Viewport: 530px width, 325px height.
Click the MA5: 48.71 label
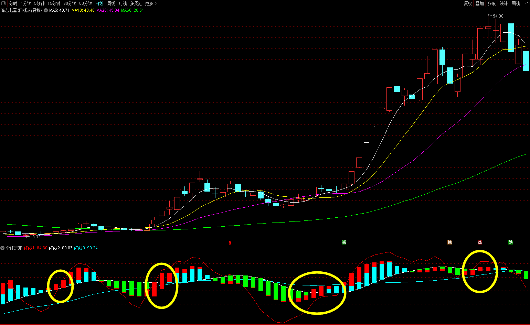pos(59,10)
